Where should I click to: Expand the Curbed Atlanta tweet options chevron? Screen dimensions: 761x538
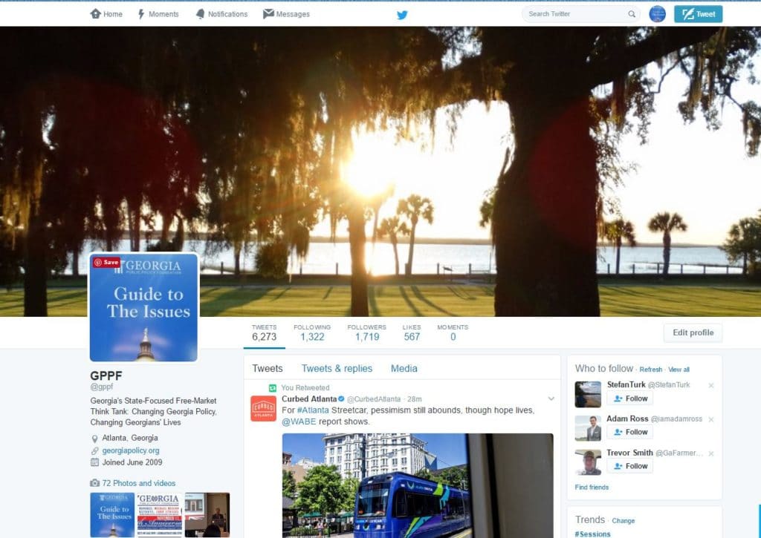(551, 399)
